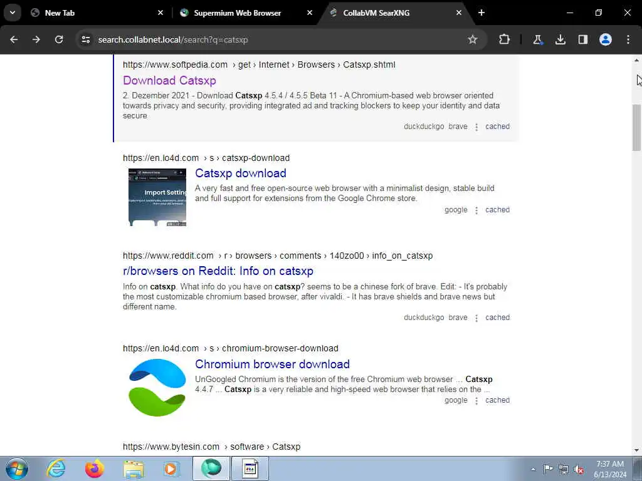
Task: Click the muted volume tray icon
Action: pos(579,469)
